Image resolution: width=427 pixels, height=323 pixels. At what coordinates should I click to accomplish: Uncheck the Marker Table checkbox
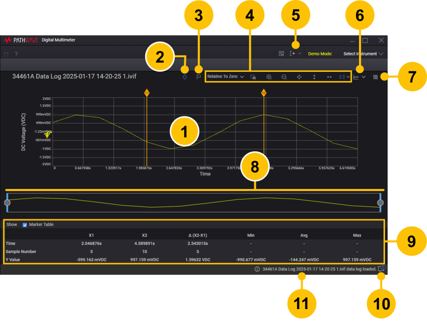click(x=25, y=225)
